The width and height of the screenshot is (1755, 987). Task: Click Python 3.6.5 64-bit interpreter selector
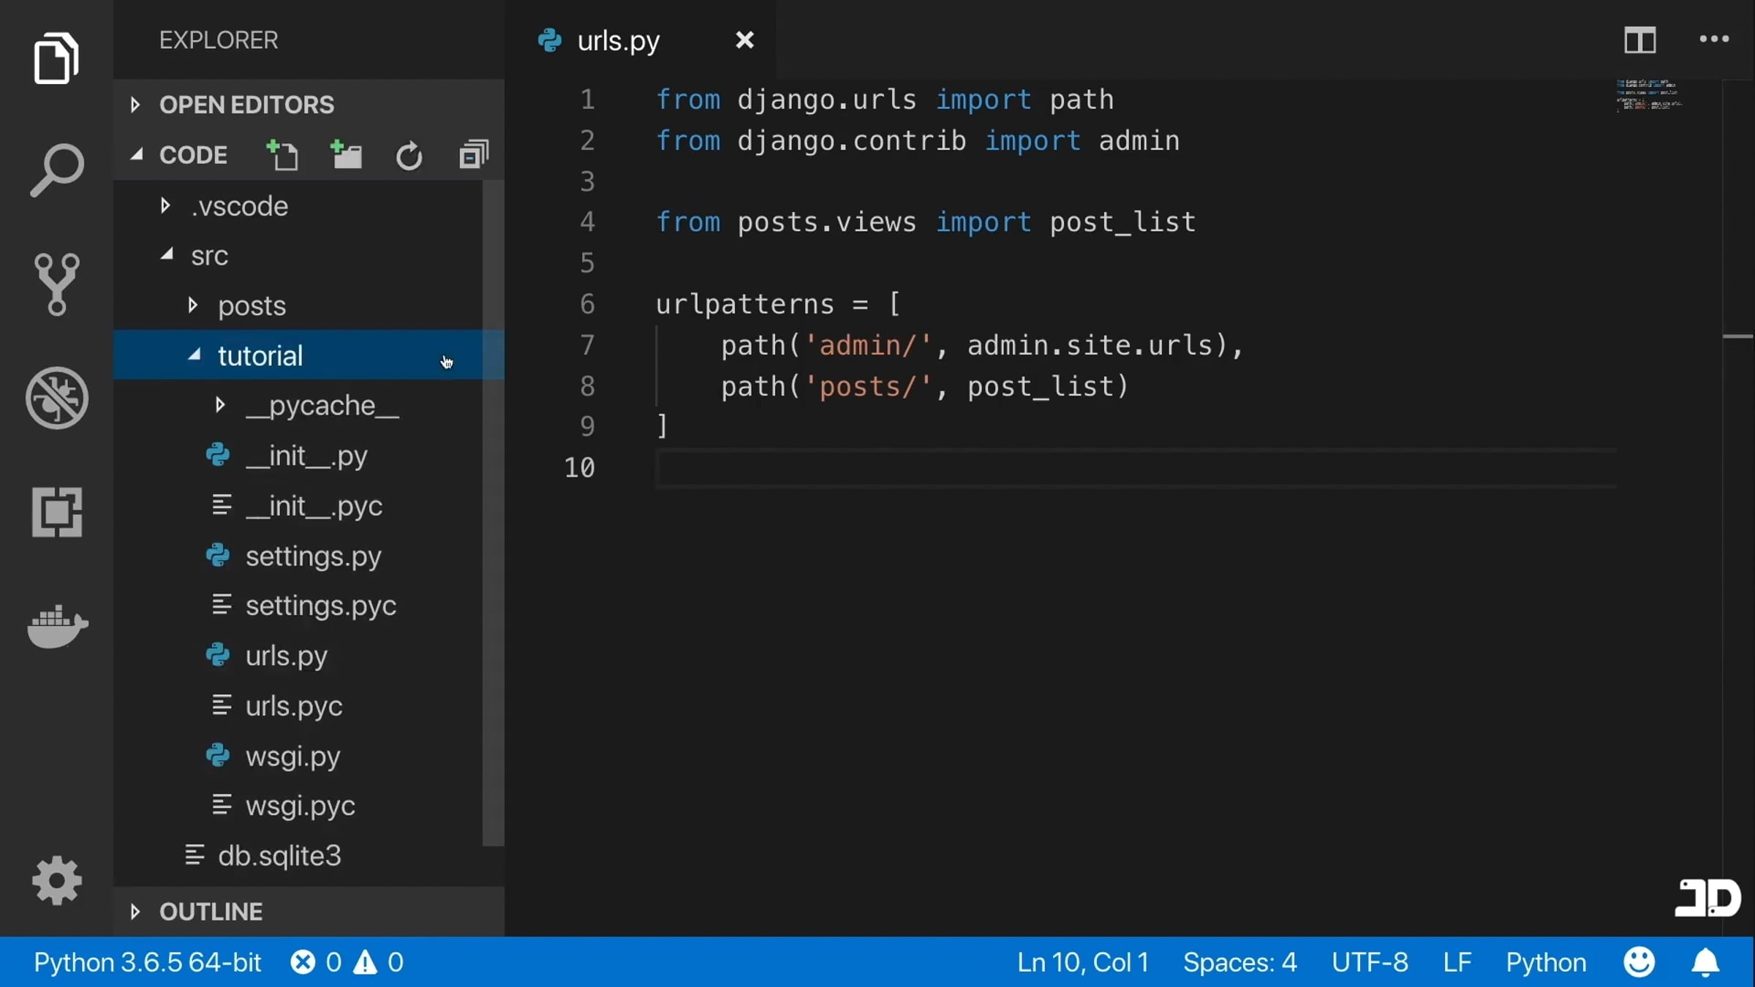coord(147,962)
